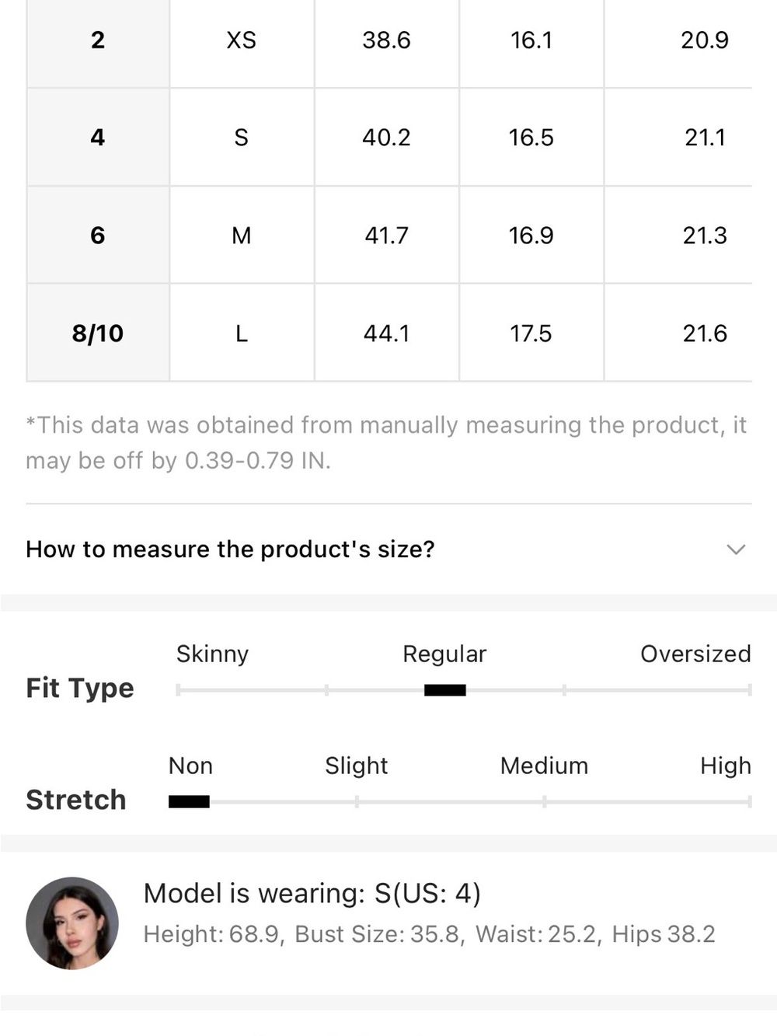
Task: Select "Model is wearing: S(US: 4)" text
Action: pos(312,893)
